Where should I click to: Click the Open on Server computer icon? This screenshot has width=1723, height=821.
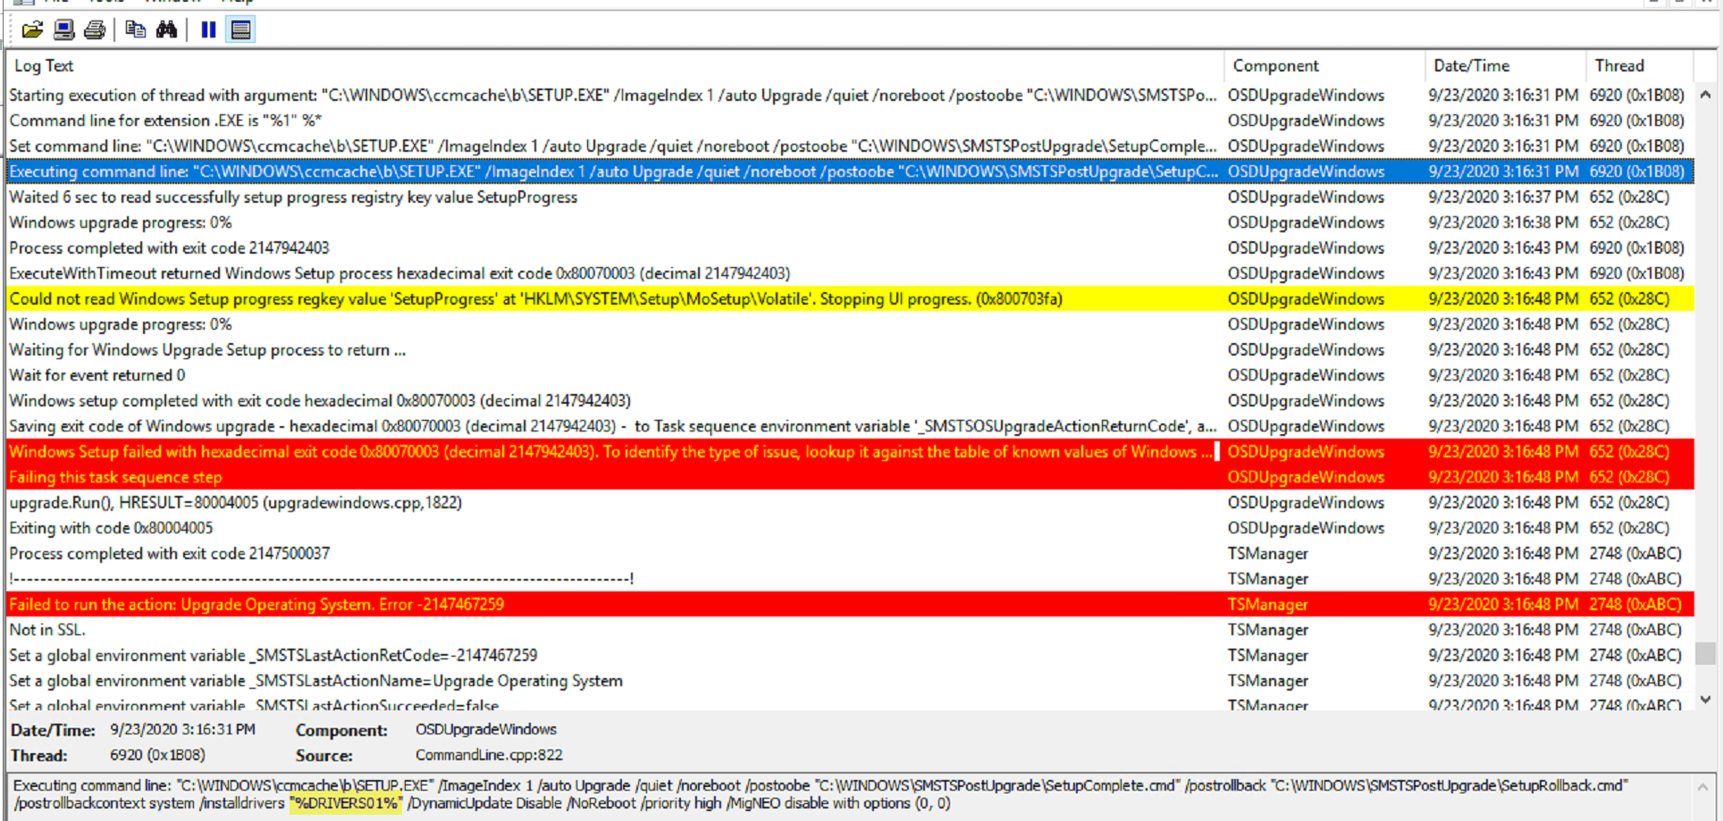[x=63, y=29]
